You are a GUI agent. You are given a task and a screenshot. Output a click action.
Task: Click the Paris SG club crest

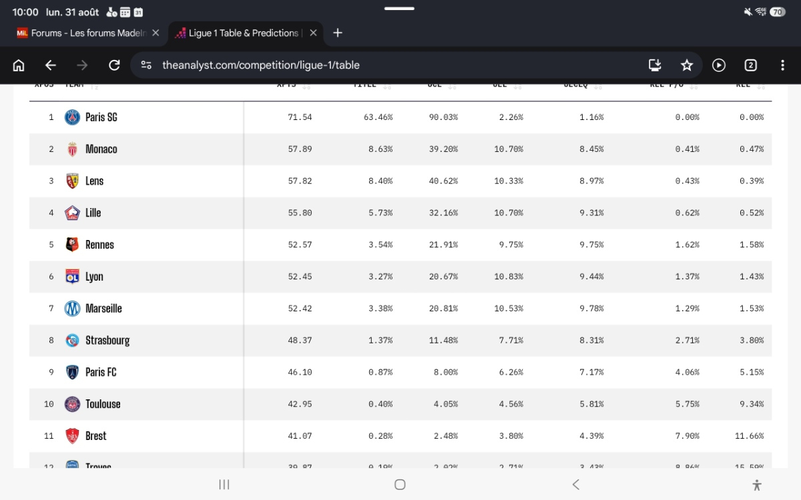72,117
